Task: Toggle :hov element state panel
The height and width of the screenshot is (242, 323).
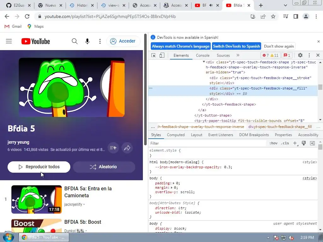Action: (273, 143)
